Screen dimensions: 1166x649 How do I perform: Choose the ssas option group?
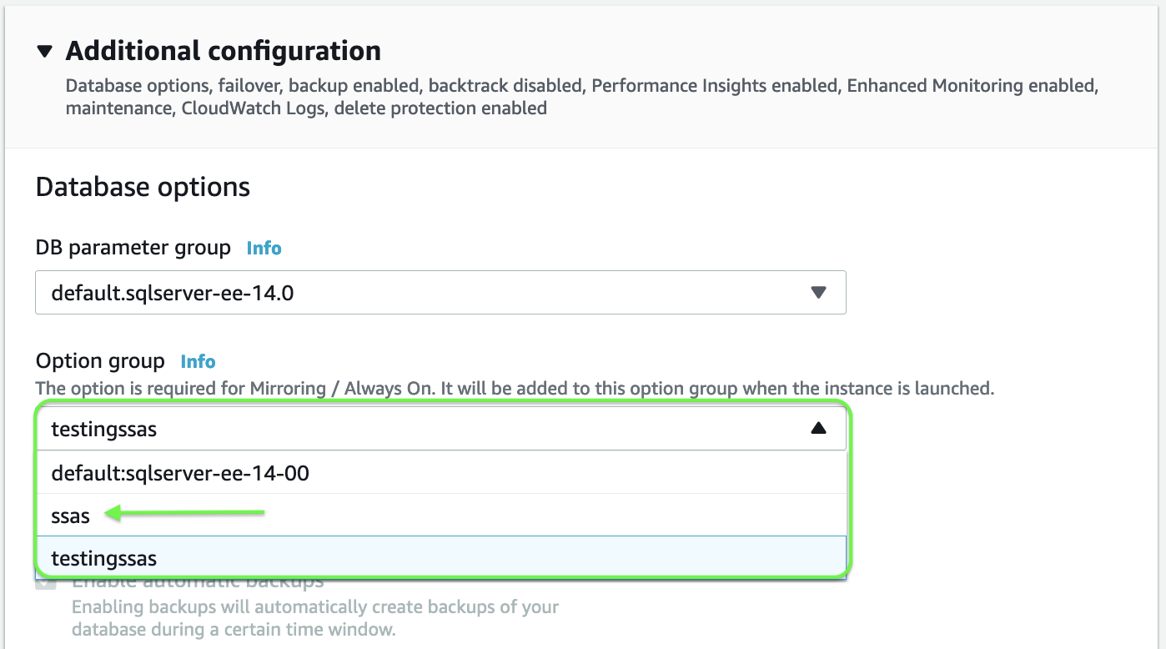70,516
